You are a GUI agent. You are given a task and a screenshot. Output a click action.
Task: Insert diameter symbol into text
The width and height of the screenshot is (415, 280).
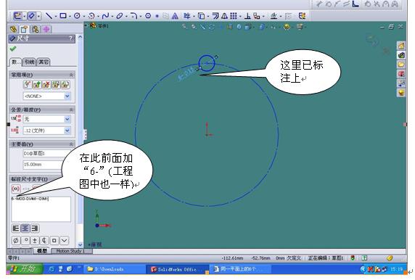pos(16,241)
